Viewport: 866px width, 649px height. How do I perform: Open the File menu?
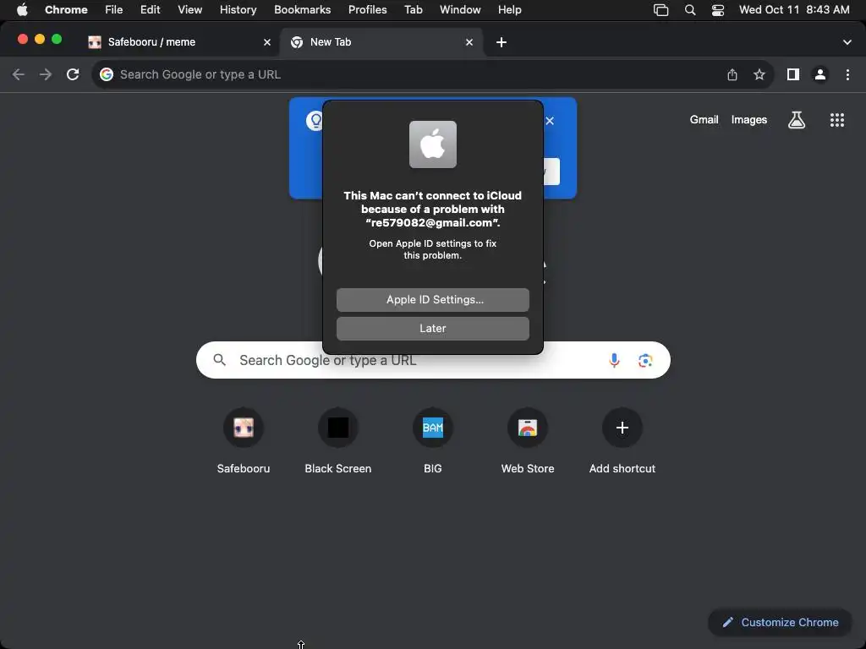pyautogui.click(x=114, y=9)
